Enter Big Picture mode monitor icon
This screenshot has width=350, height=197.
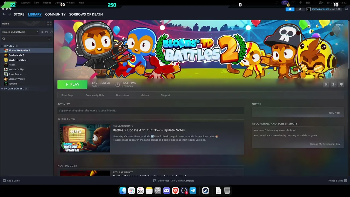pyautogui.click(x=346, y=9)
